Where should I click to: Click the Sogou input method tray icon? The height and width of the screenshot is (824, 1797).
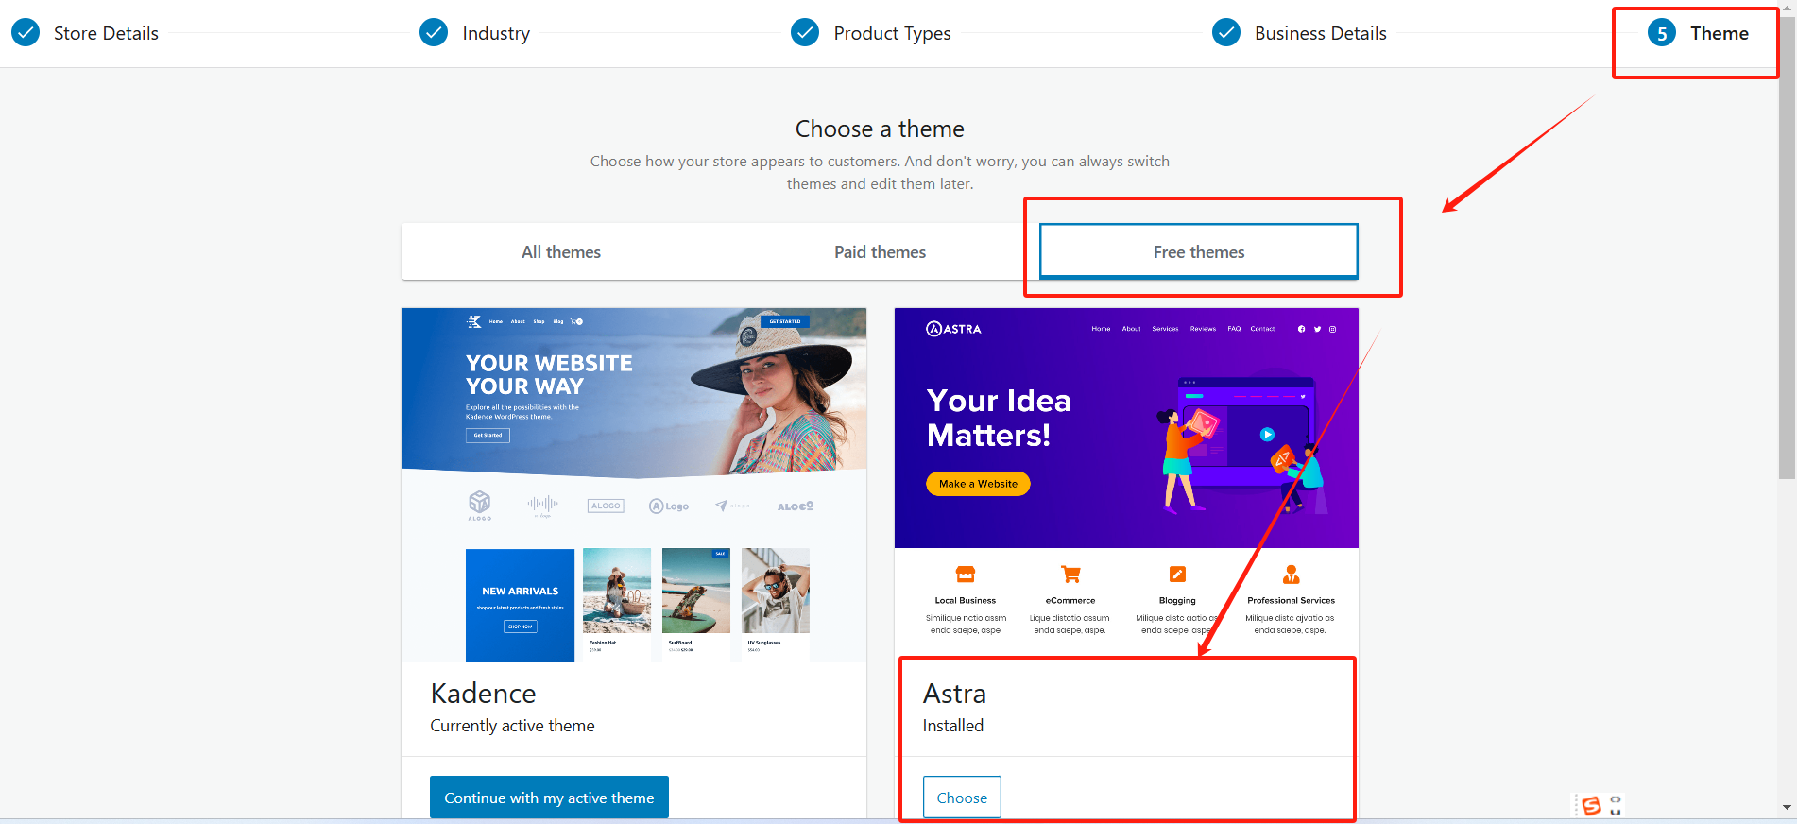tap(1591, 805)
